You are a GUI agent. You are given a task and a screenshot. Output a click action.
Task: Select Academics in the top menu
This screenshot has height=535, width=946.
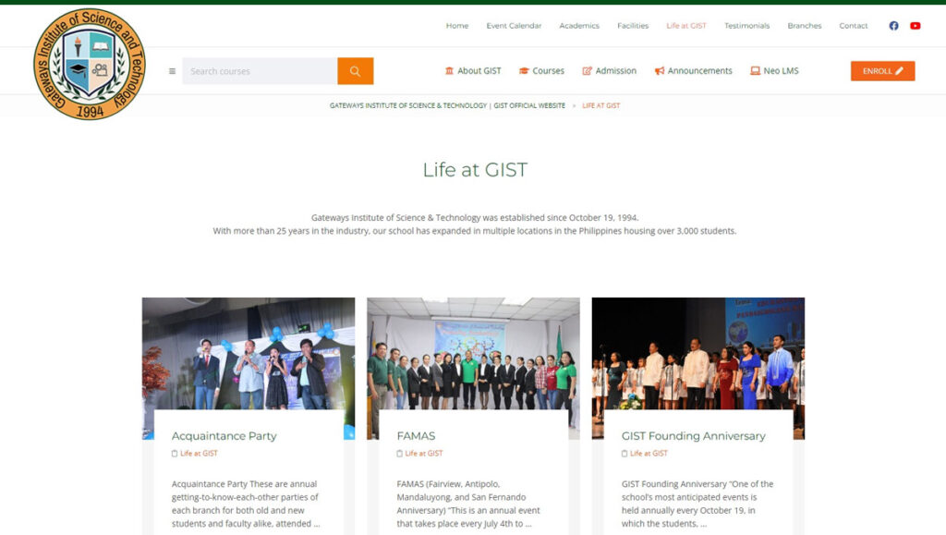pyautogui.click(x=579, y=26)
